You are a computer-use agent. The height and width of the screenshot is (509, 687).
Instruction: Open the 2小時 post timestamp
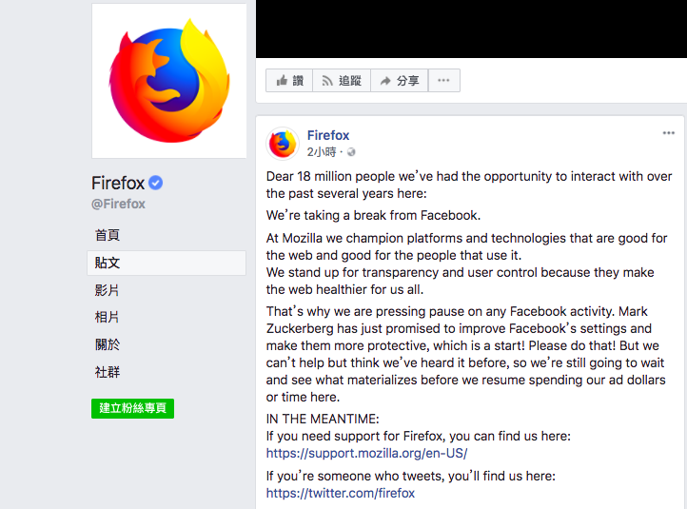(322, 152)
